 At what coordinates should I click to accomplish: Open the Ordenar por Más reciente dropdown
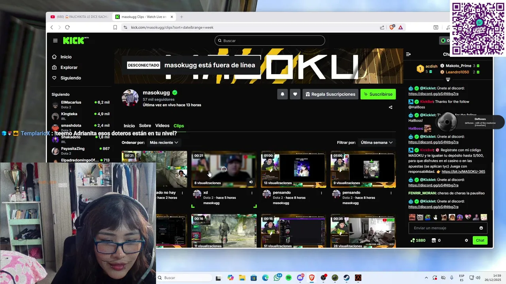[164, 142]
